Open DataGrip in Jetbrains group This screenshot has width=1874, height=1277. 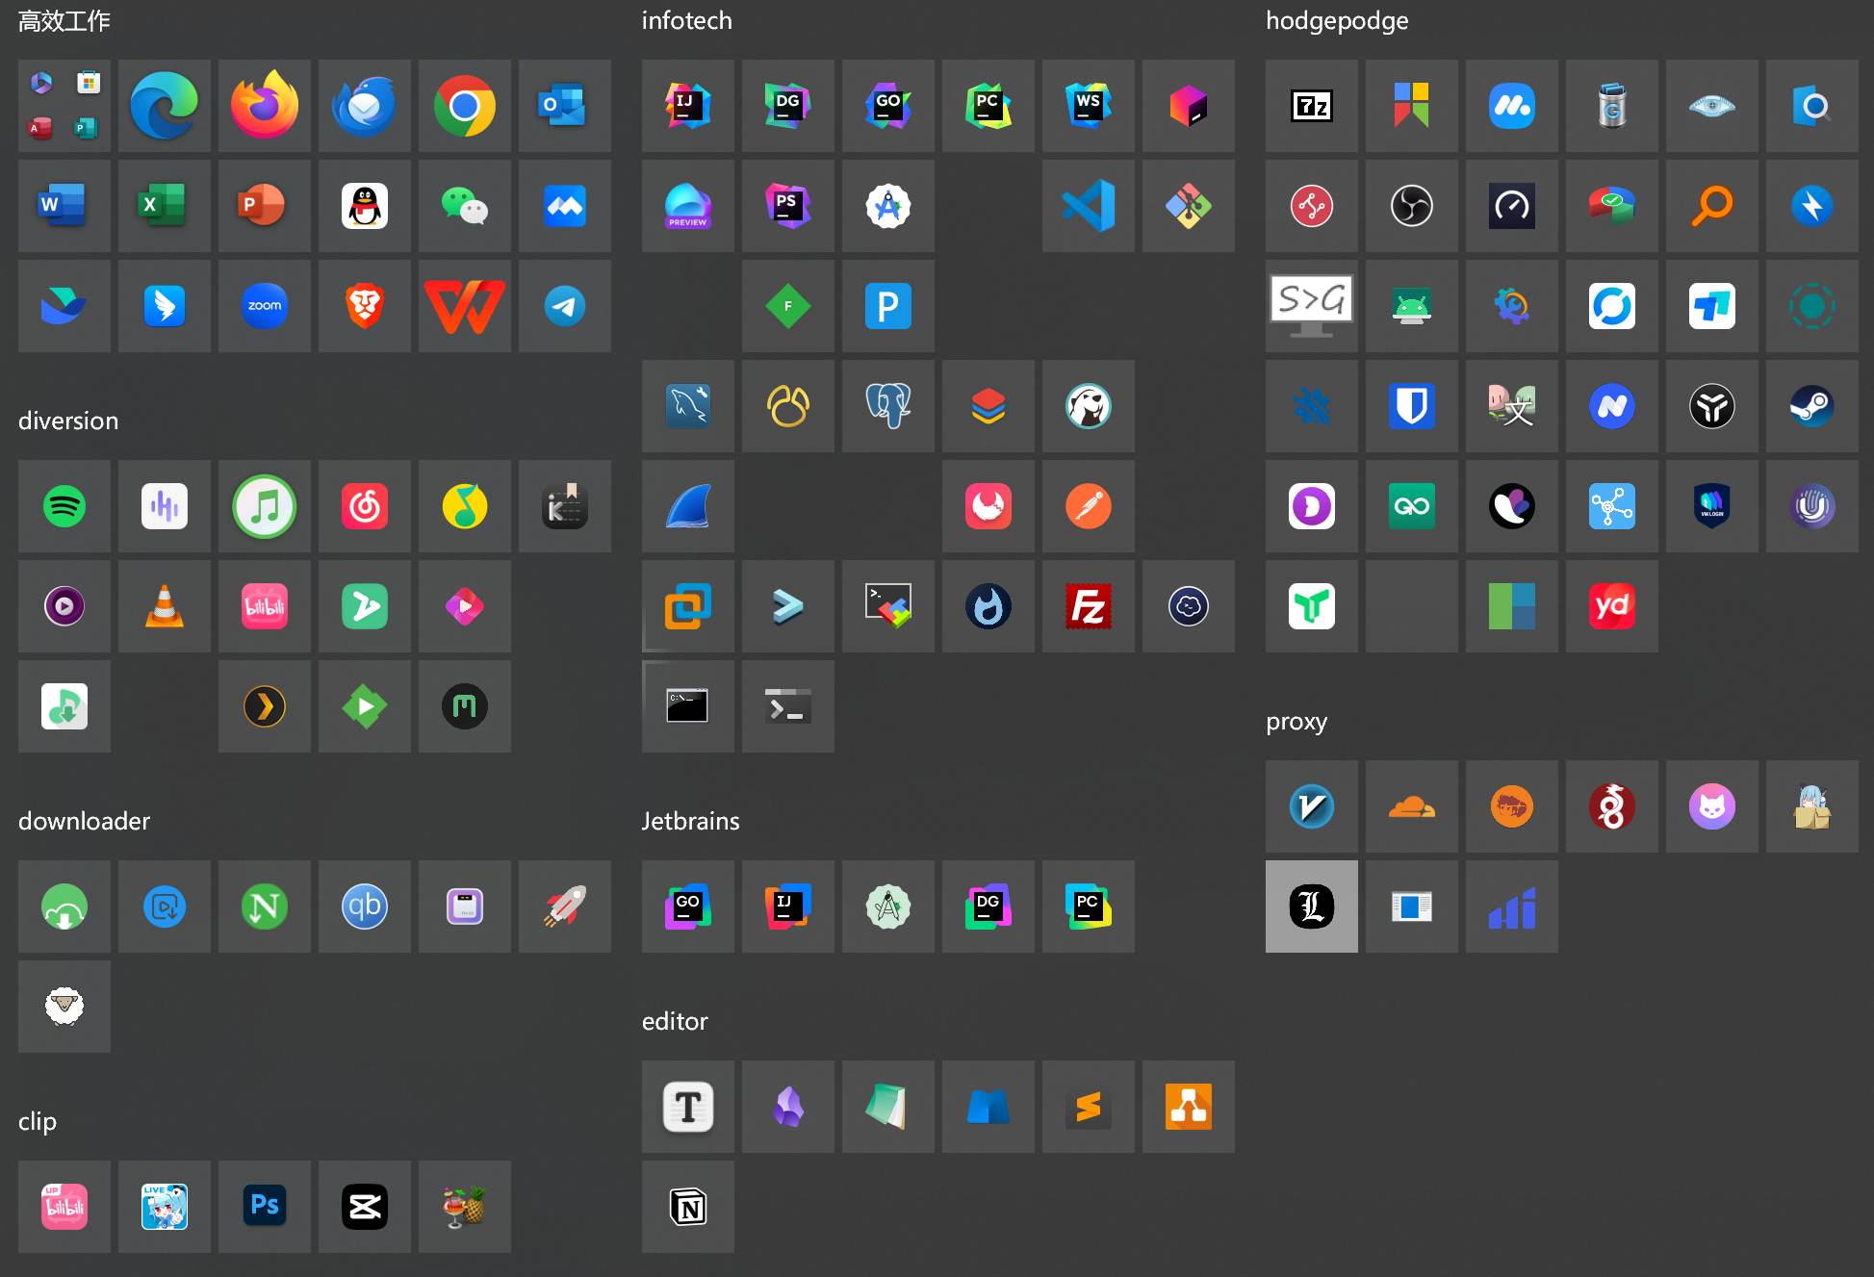coord(988,907)
